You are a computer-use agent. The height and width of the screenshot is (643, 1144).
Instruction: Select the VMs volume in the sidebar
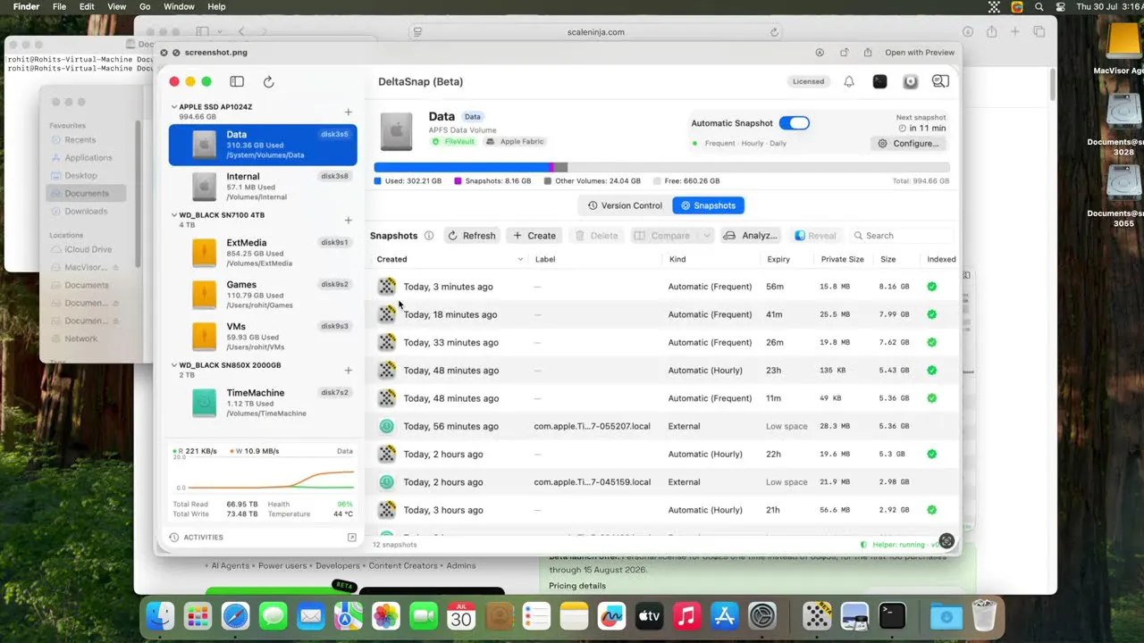click(263, 337)
